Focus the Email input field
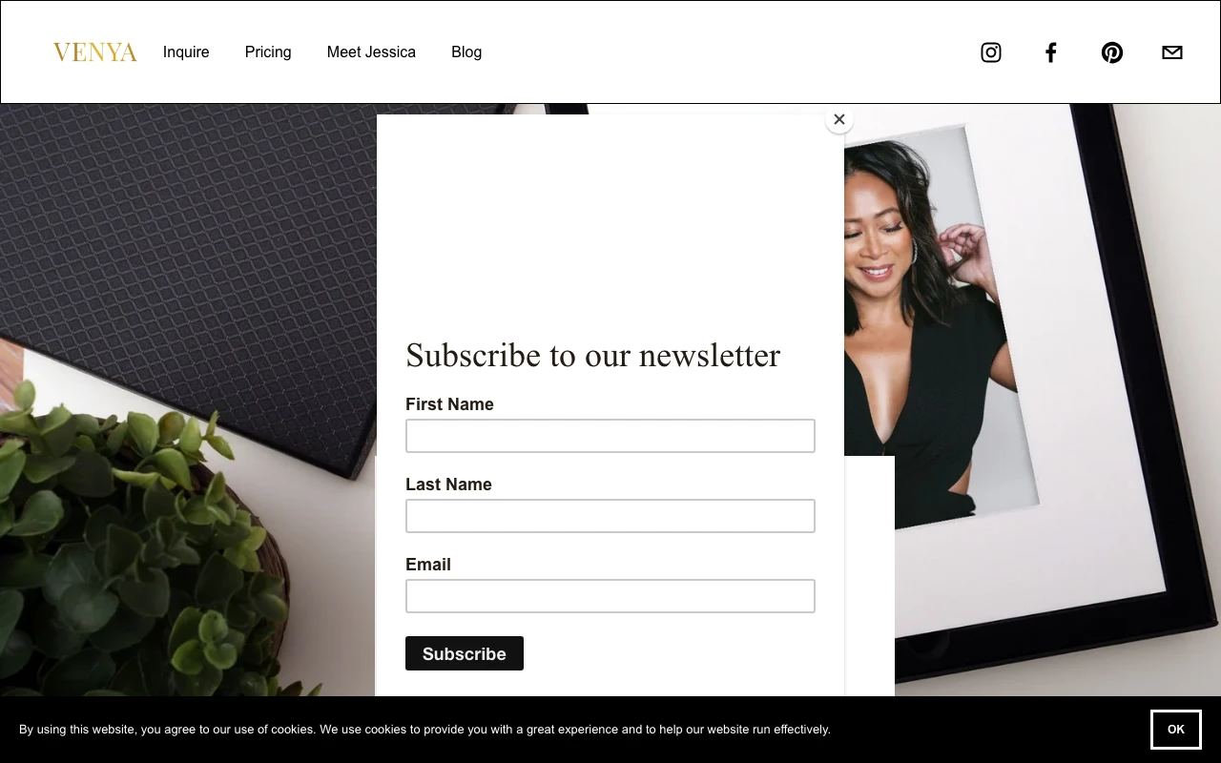The width and height of the screenshot is (1221, 763). (610, 596)
